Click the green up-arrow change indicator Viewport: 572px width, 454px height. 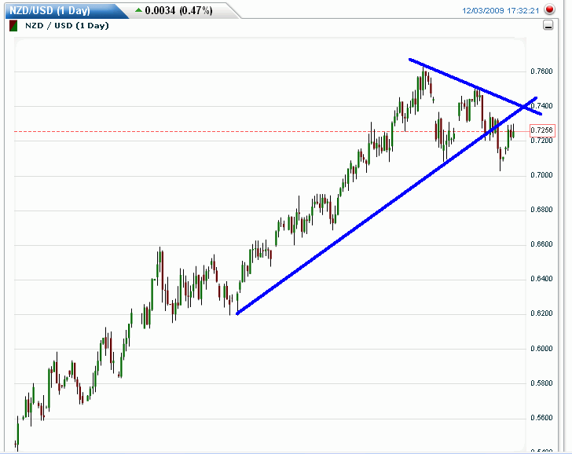(x=138, y=10)
